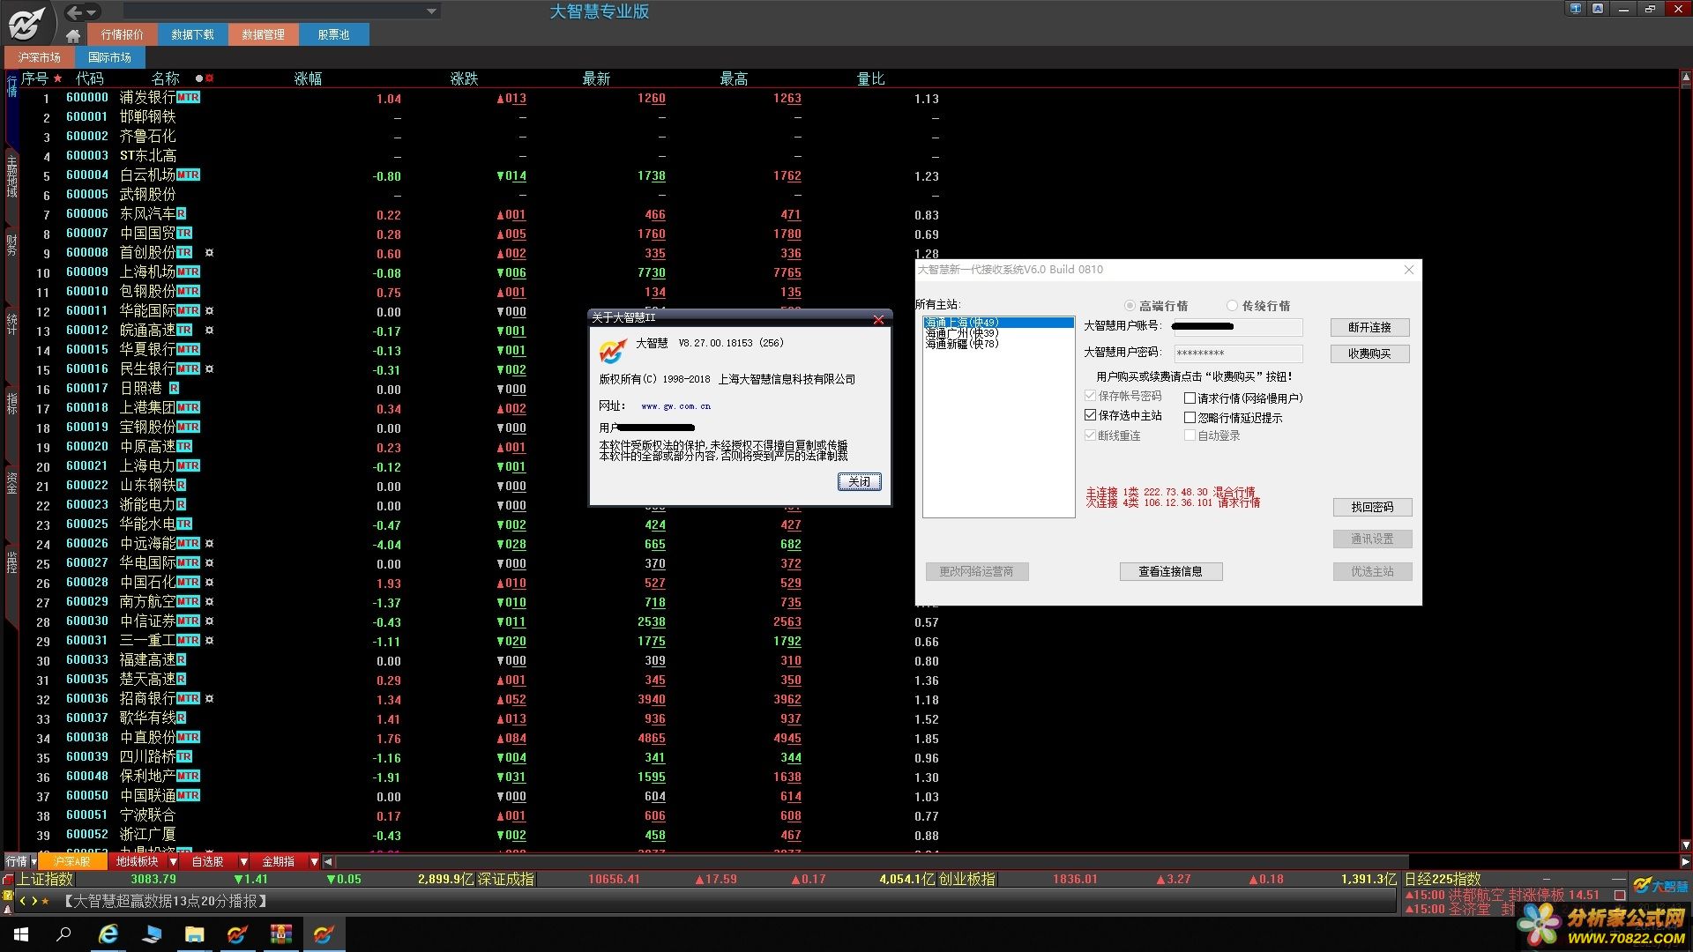Click the home icon
The height and width of the screenshot is (952, 1693).
pos(73,35)
